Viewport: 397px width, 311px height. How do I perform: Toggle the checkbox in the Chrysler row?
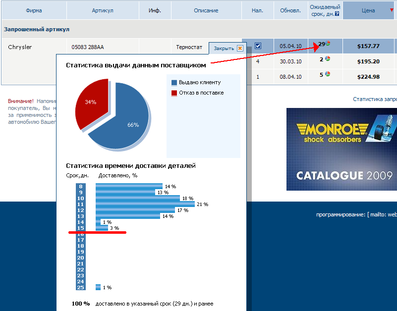[x=258, y=46]
